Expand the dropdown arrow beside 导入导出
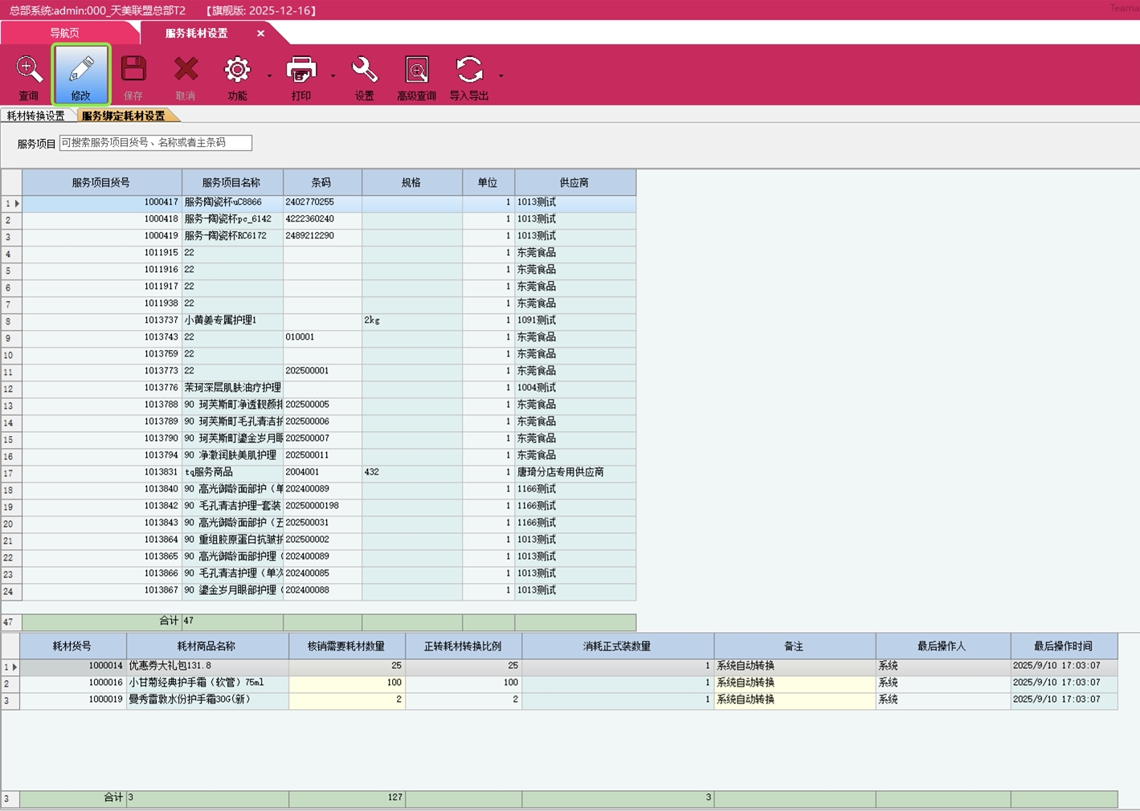This screenshot has width=1140, height=811. [501, 76]
